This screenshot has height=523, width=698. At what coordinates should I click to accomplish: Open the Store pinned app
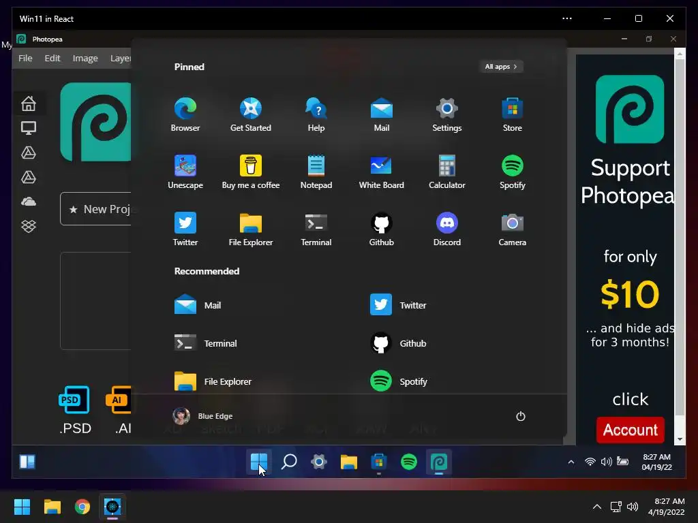coord(513,114)
